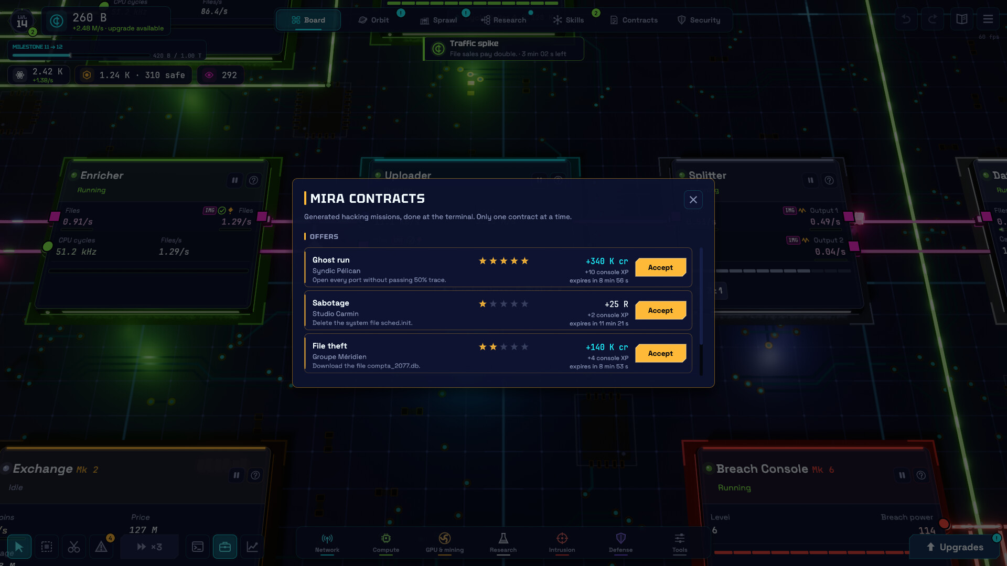Open the warnings alert icon with badge 4

(101, 547)
